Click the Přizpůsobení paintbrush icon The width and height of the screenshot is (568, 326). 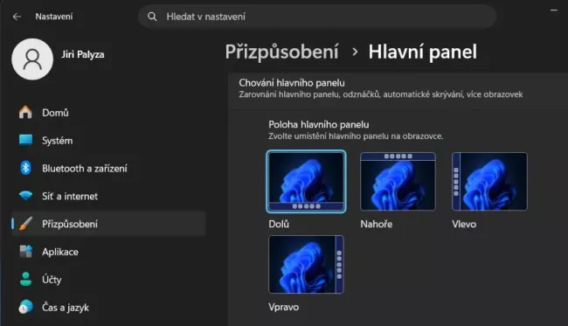pyautogui.click(x=25, y=224)
